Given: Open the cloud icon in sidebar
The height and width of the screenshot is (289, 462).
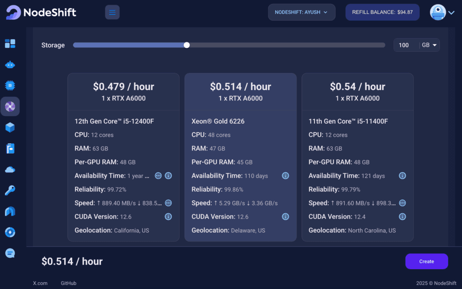Looking at the screenshot, I should [10, 170].
